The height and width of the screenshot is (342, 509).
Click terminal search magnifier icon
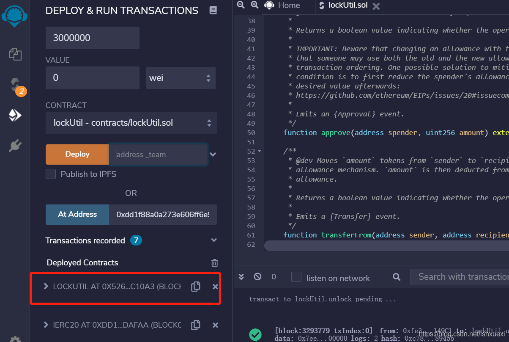[397, 277]
